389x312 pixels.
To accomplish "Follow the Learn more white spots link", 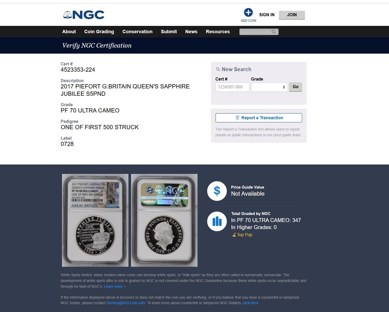I will 115,286.
